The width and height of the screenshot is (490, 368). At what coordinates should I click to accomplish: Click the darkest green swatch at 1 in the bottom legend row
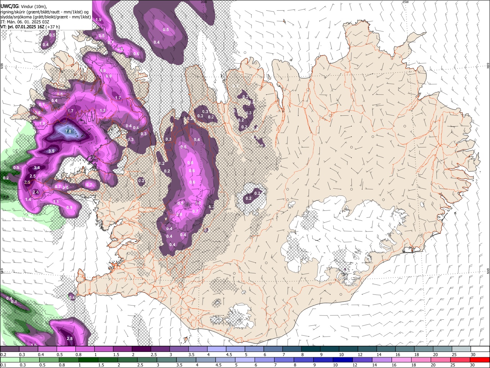pyautogui.click(x=88, y=360)
